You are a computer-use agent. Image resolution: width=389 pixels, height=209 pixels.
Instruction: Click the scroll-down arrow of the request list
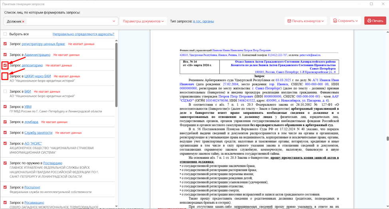[116, 206]
